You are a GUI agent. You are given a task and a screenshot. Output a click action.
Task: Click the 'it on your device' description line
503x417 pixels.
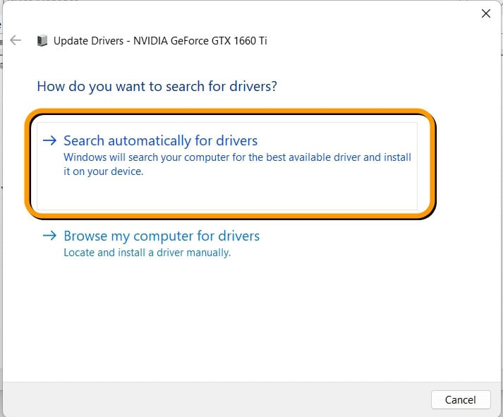pyautogui.click(x=103, y=171)
